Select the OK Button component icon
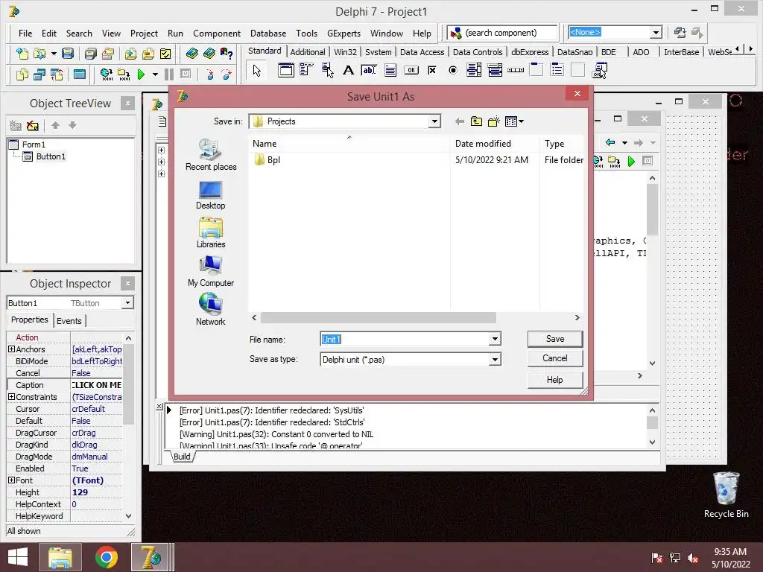This screenshot has height=572, width=763. point(411,71)
